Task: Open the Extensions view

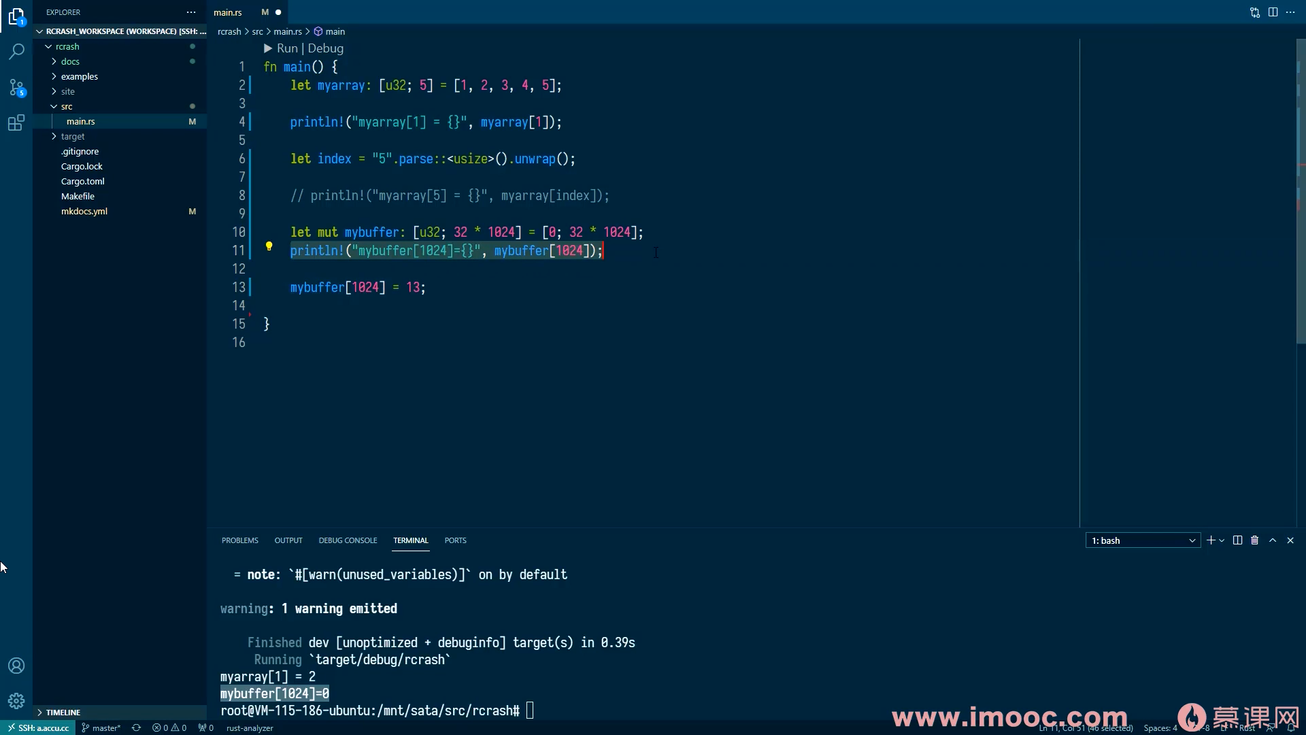Action: (x=16, y=122)
